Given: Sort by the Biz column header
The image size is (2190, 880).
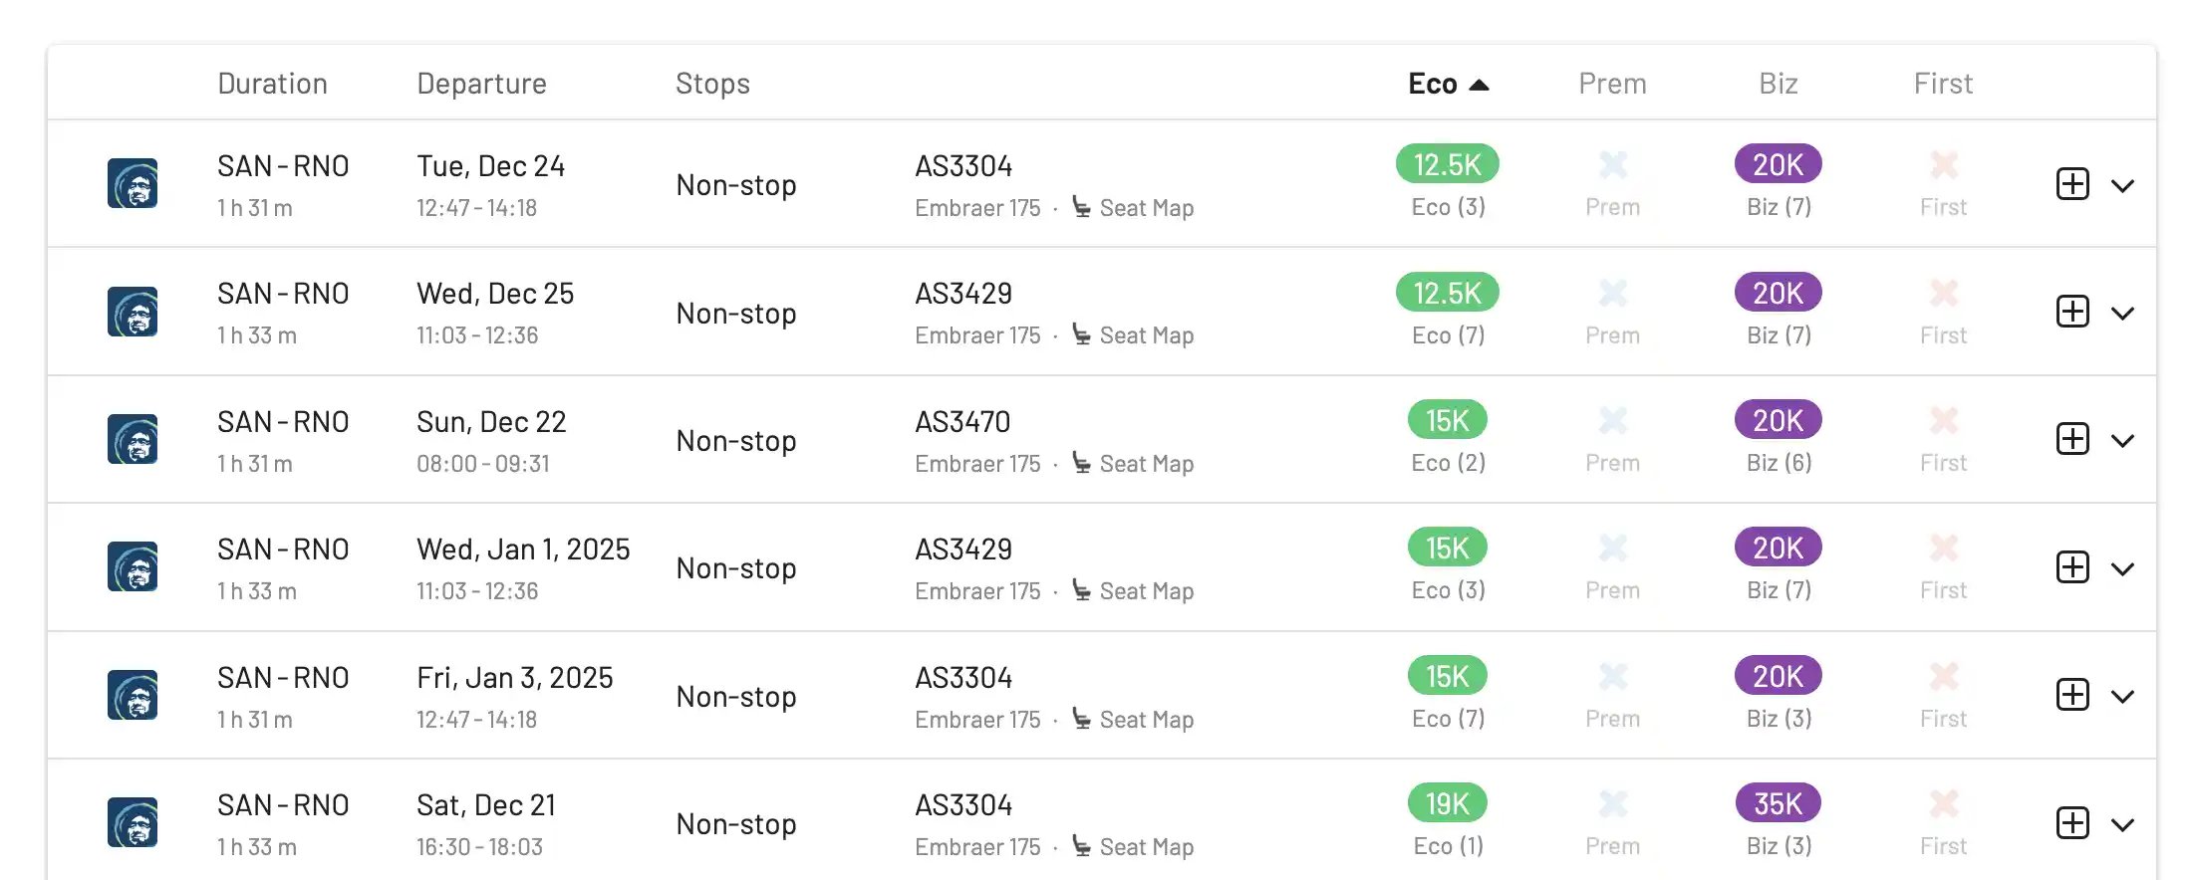Looking at the screenshot, I should point(1778,84).
